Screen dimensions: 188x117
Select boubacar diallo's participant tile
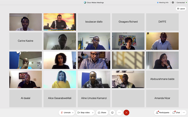pyautogui.click(x=94, y=22)
